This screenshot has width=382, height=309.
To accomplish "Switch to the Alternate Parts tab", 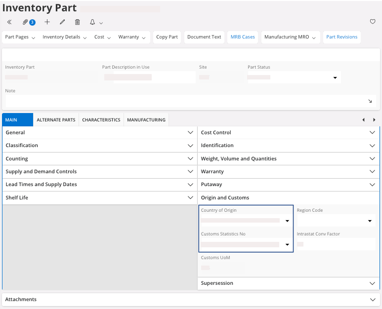I will coord(56,120).
